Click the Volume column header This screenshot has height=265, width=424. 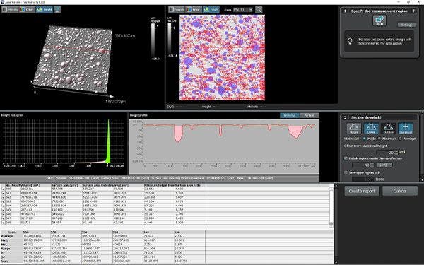[x=36, y=185]
